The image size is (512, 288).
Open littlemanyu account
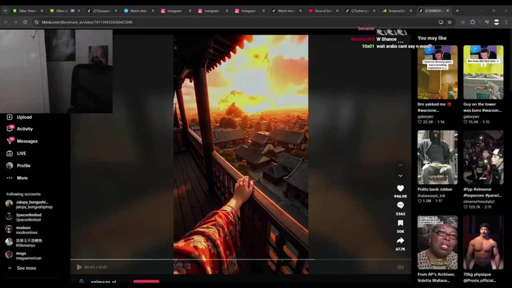click(x=24, y=243)
